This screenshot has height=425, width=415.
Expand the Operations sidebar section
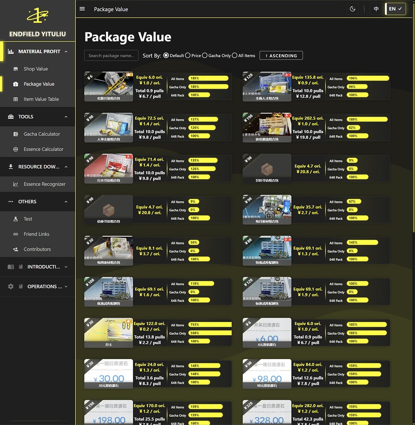coord(66,287)
